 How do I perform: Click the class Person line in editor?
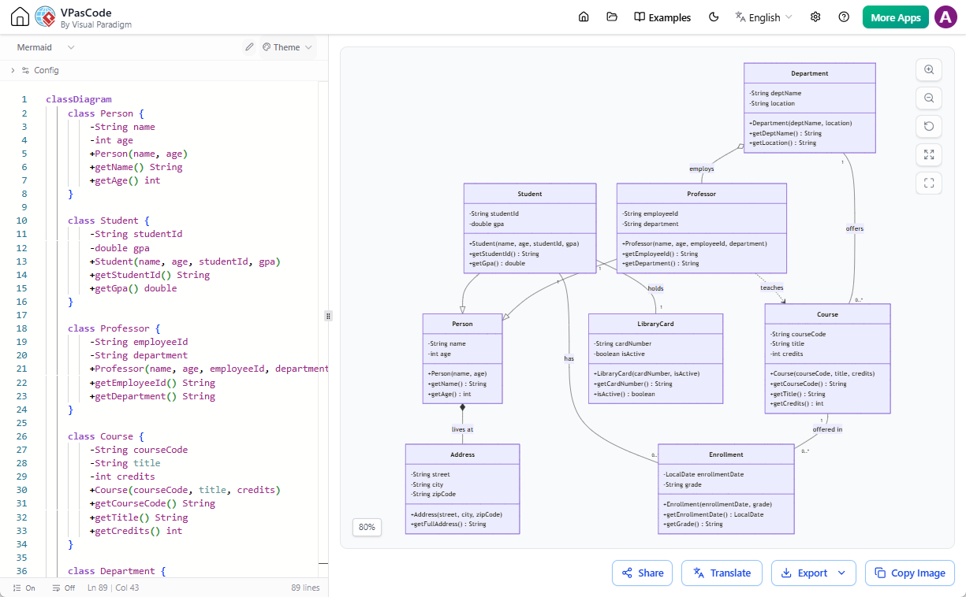[106, 113]
